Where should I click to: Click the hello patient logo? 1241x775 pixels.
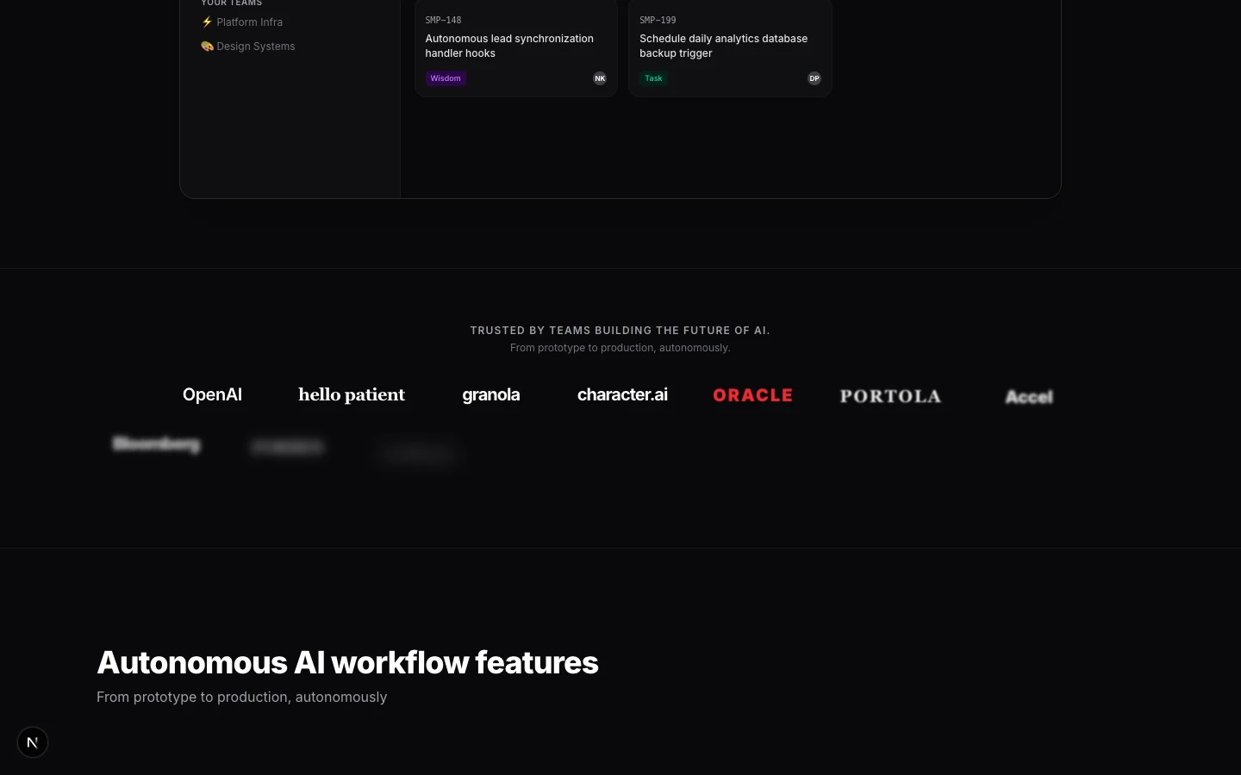tap(352, 394)
